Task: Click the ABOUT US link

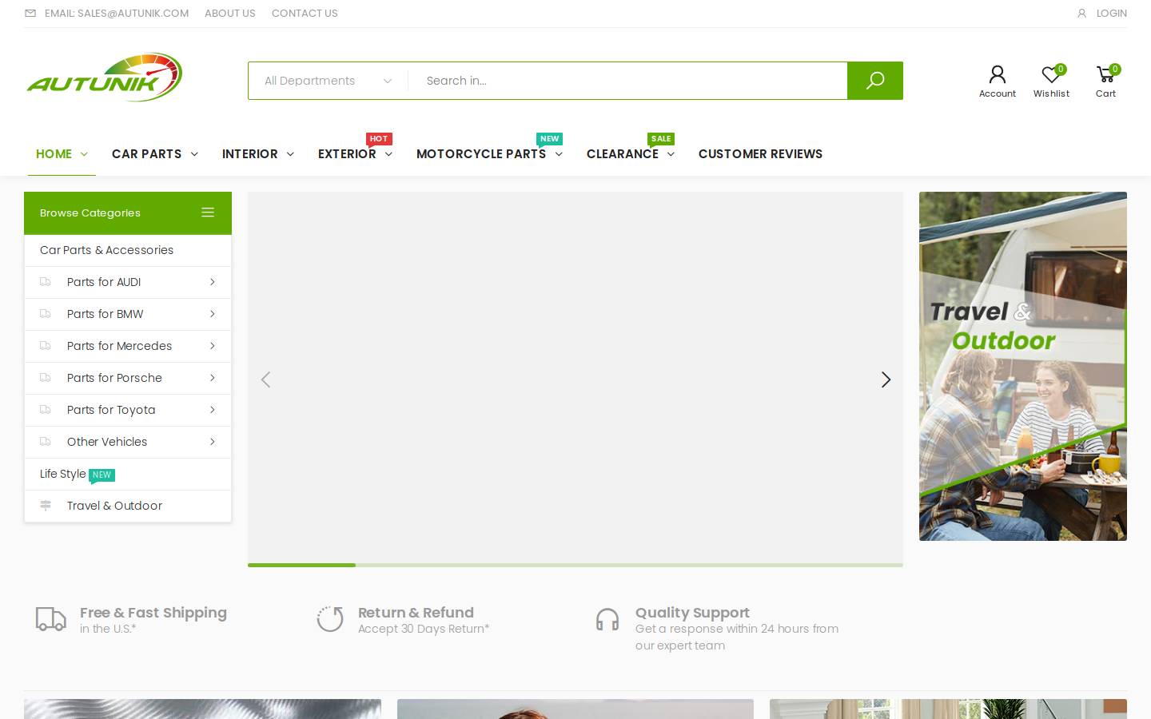Action: 230,14
